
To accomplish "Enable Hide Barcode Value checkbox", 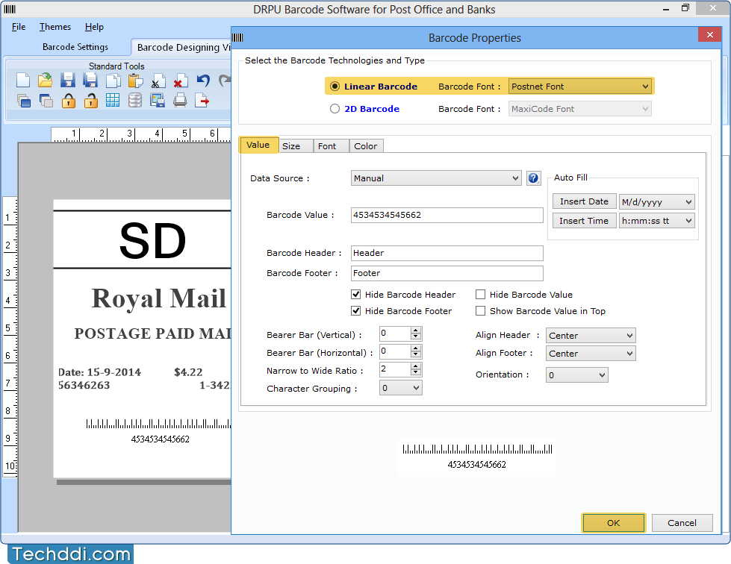I will 480,295.
